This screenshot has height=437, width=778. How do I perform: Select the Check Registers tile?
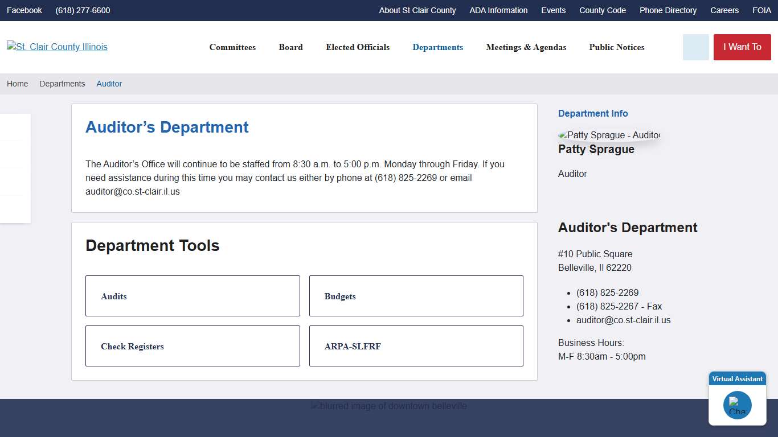pyautogui.click(x=193, y=346)
